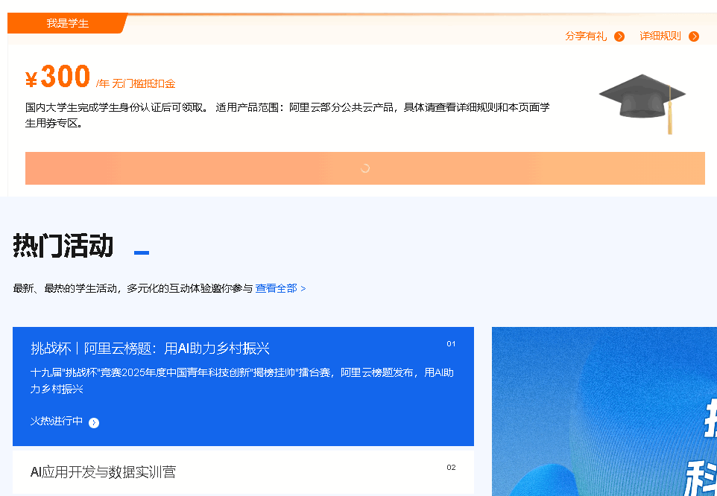
Task: Open 查看全部 activities link
Action: [280, 288]
